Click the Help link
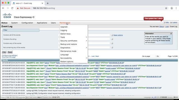The height and width of the screenshot is (100, 179). tap(167, 22)
